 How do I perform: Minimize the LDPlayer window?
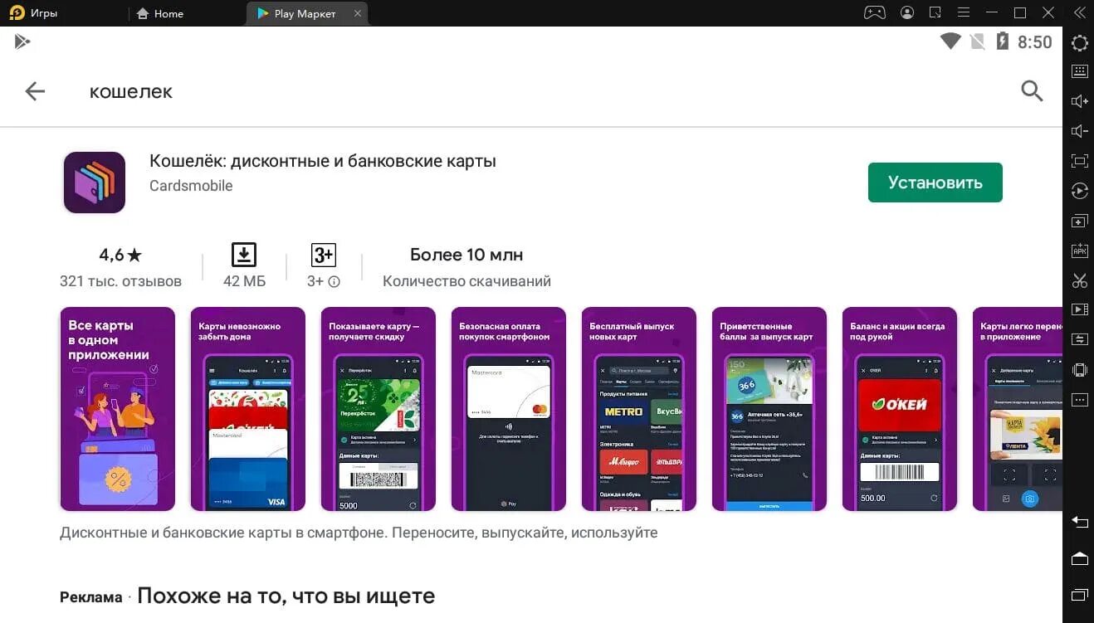(x=993, y=12)
